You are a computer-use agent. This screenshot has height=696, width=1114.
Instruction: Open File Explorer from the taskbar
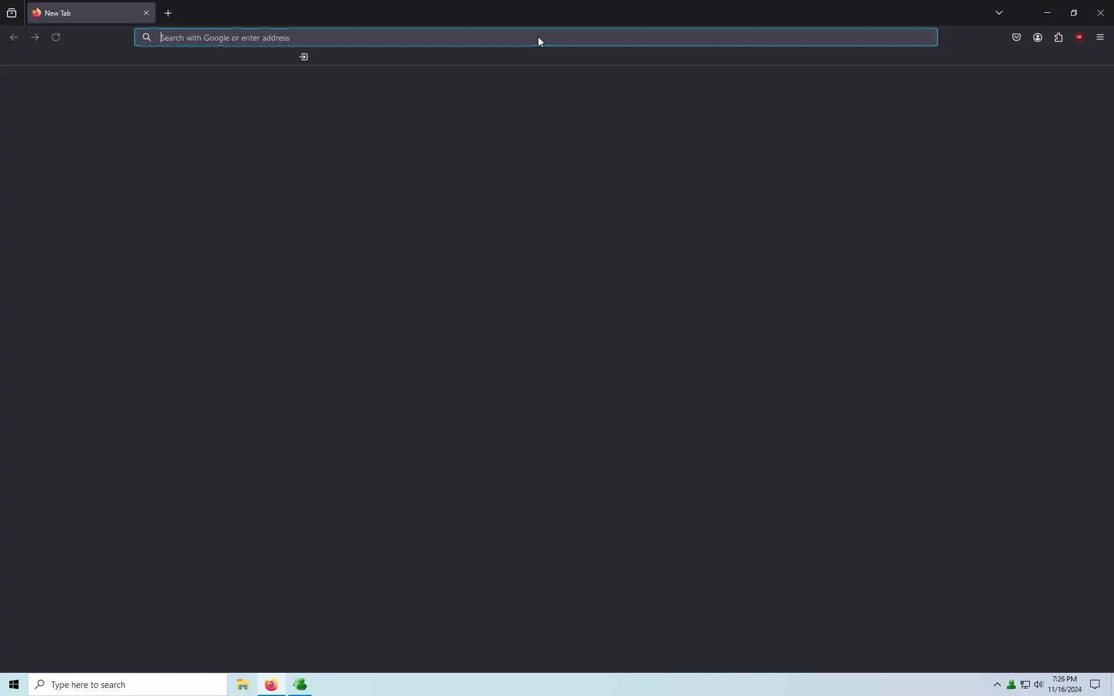click(x=243, y=684)
